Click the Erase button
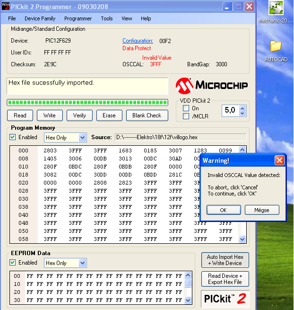294x310 pixels. tap(109, 115)
